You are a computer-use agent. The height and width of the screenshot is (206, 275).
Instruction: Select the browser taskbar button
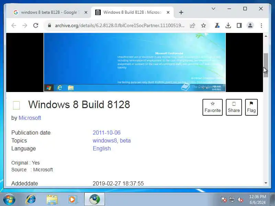click(95, 199)
